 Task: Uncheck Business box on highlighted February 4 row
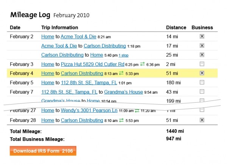(x=202, y=73)
